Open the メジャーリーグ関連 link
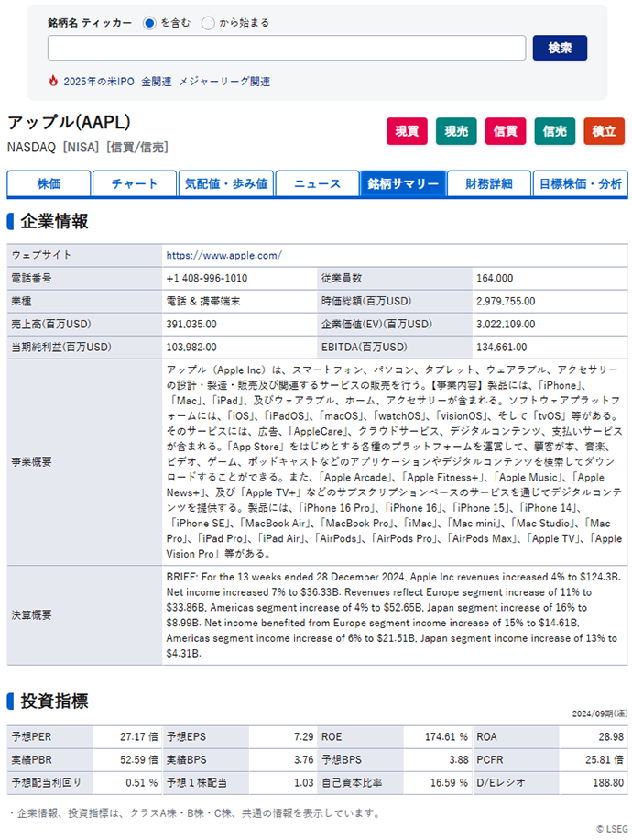The image size is (632, 840). tap(224, 82)
